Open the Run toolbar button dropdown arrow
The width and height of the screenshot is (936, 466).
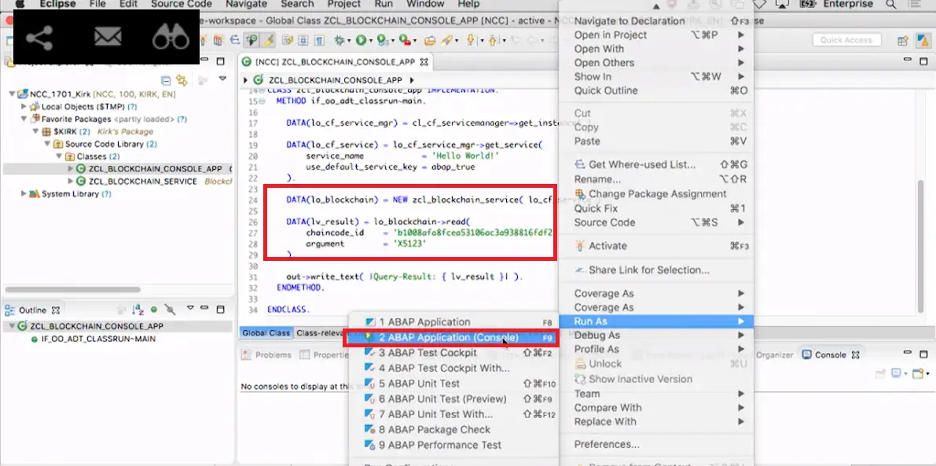pos(371,41)
